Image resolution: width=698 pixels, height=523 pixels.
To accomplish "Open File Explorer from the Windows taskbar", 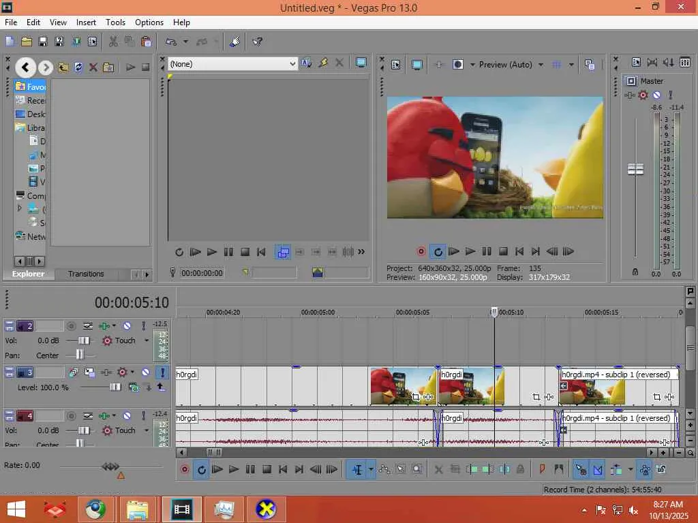I will click(x=137, y=509).
